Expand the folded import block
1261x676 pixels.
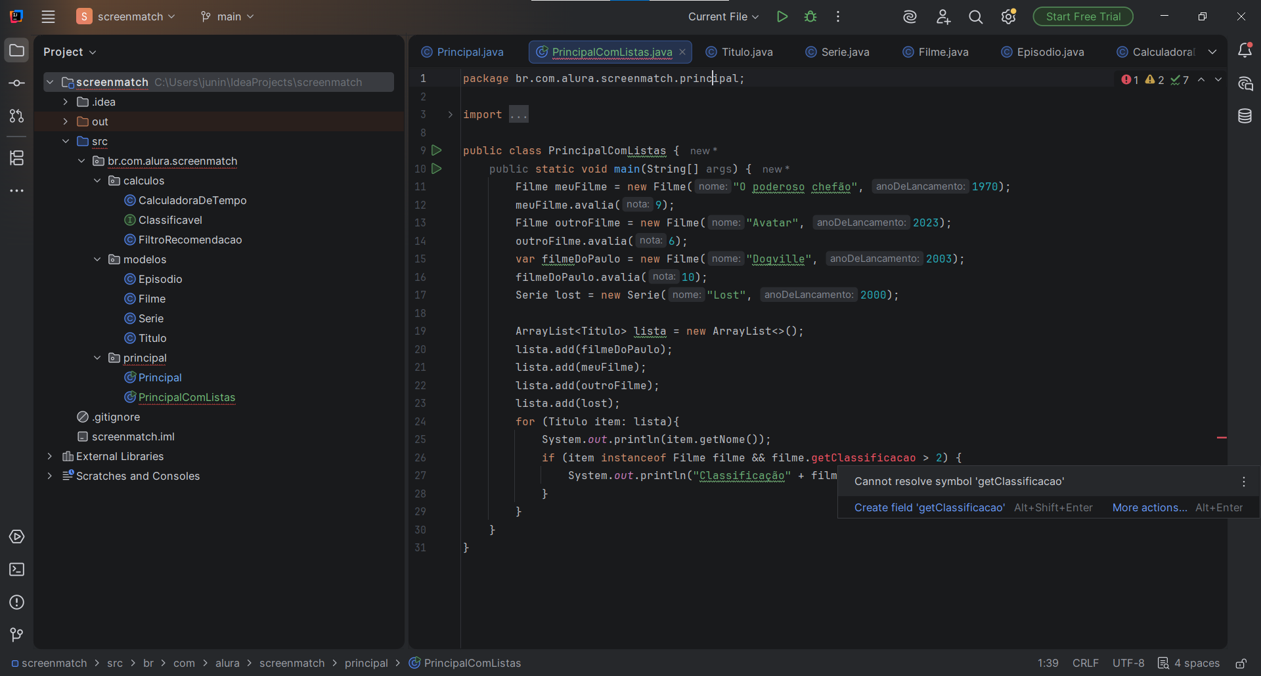[x=451, y=115]
